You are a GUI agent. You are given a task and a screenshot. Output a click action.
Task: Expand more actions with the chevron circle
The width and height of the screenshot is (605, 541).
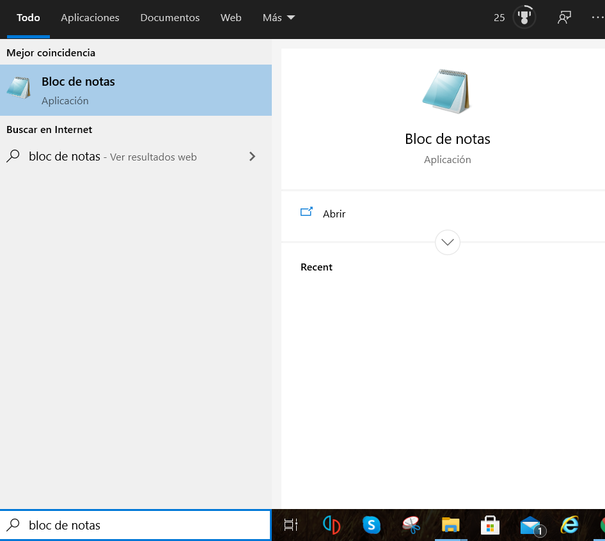[448, 242]
